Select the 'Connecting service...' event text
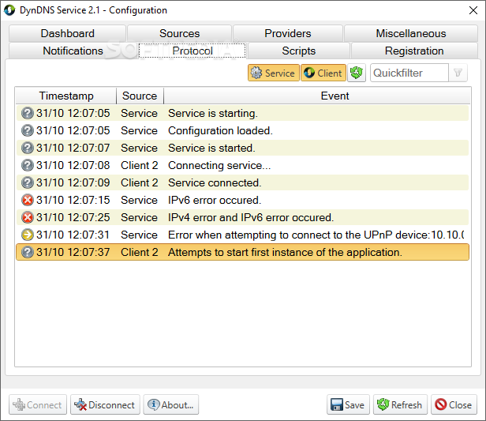 tap(219, 165)
